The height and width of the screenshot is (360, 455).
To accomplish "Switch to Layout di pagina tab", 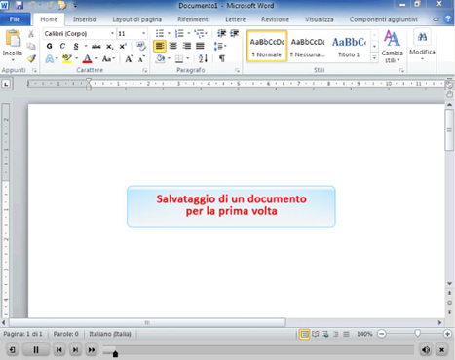I will 136,19.
